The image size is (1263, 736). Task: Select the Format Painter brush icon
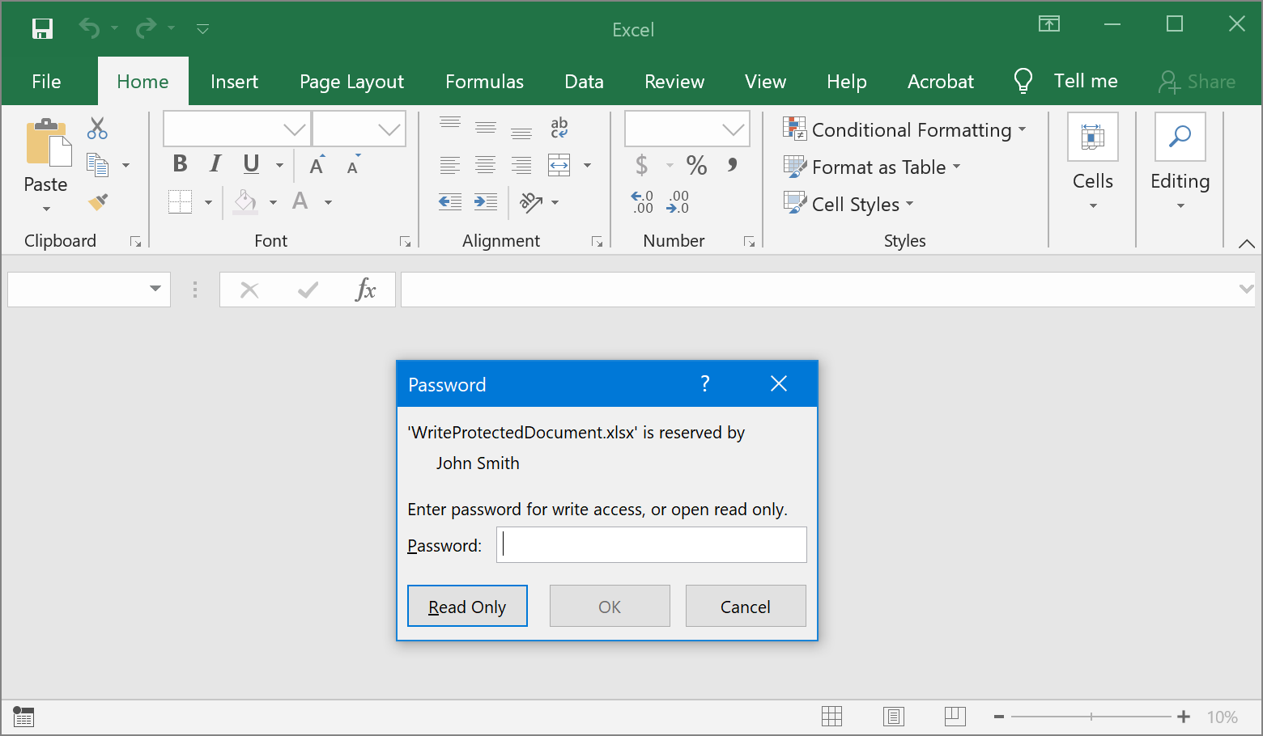[98, 201]
